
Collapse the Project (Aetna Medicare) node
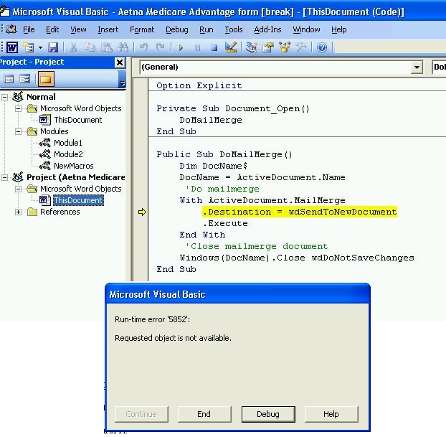pos(4,177)
